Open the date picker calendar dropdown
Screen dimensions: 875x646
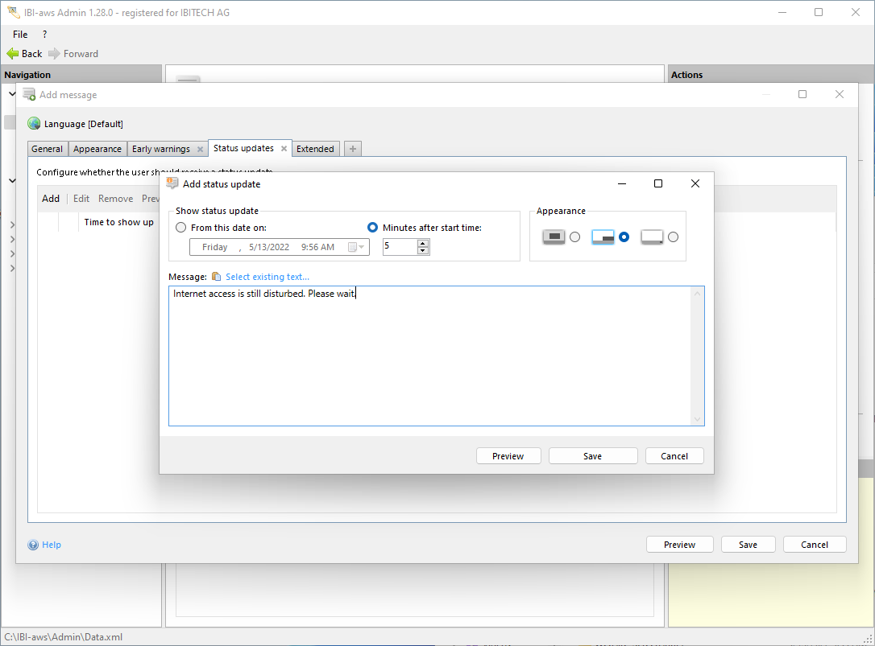(356, 247)
